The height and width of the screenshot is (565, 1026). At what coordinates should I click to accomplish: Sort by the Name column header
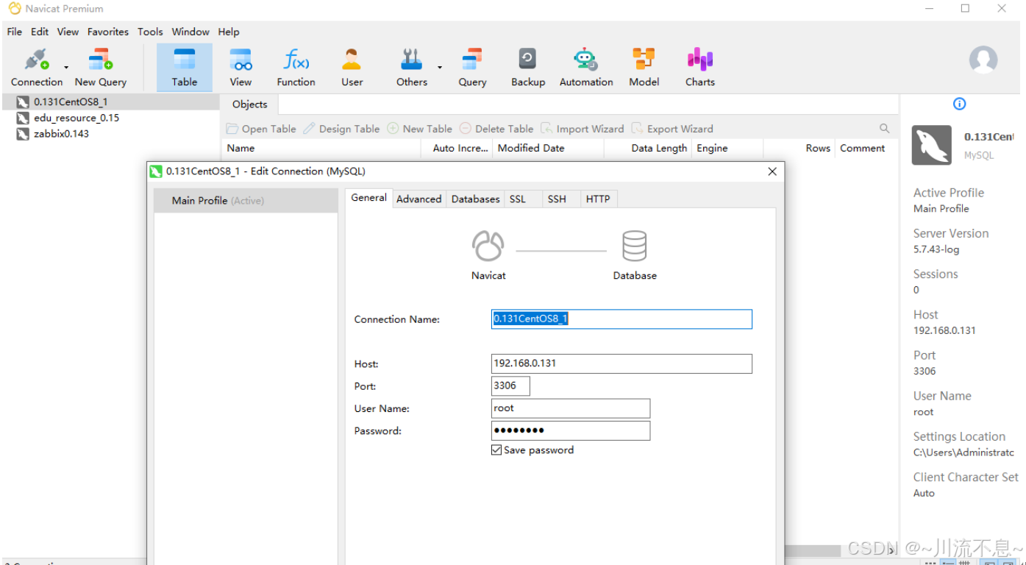point(321,148)
